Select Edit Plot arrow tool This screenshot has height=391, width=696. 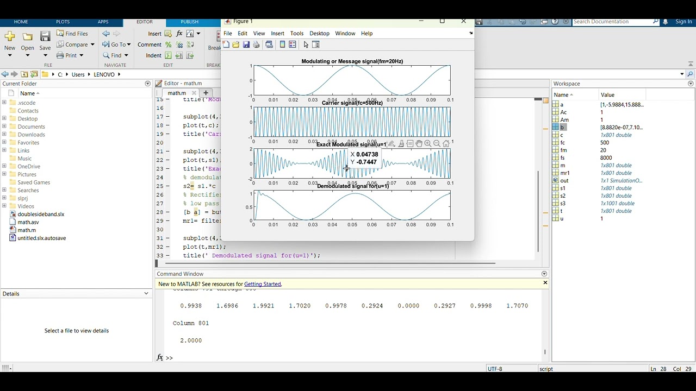306,45
